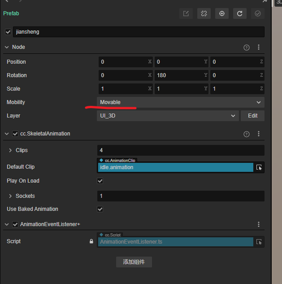Click the Default Clip asset picker icon
Viewport: 282px width, 284px height.
coord(259,167)
